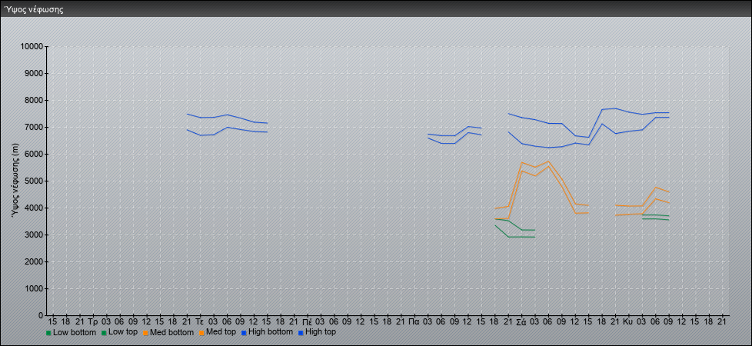This screenshot has height=346, width=752.
Task: Click the Πέ day label on x-axis
Action: pyautogui.click(x=307, y=321)
